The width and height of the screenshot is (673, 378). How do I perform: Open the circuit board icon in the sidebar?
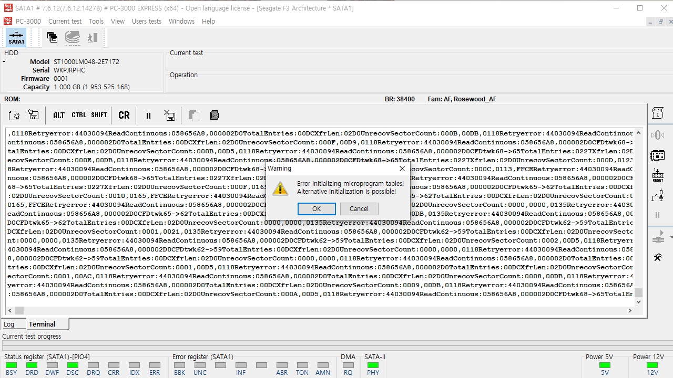658,155
